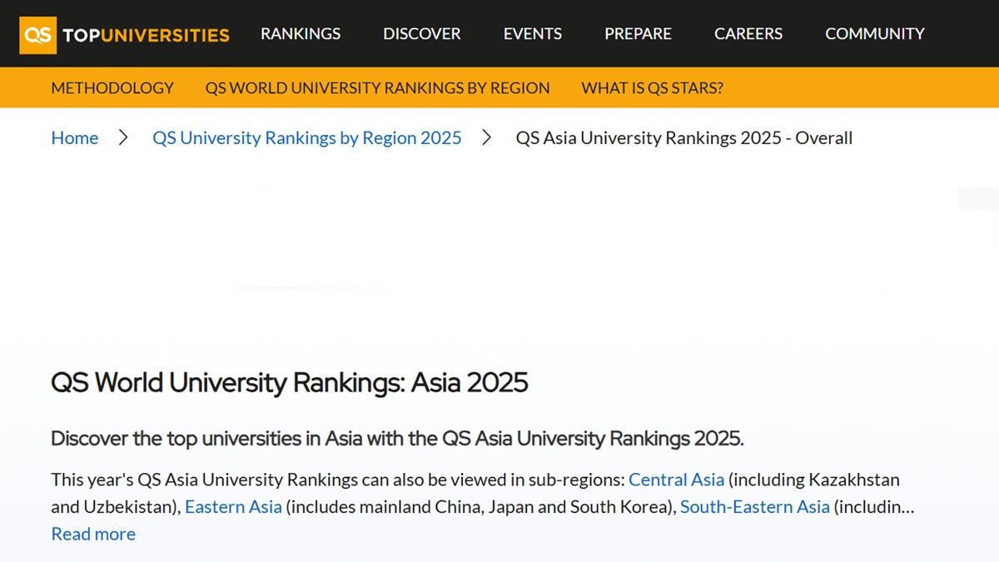Open the RANKINGS menu
The width and height of the screenshot is (999, 562).
point(301,34)
